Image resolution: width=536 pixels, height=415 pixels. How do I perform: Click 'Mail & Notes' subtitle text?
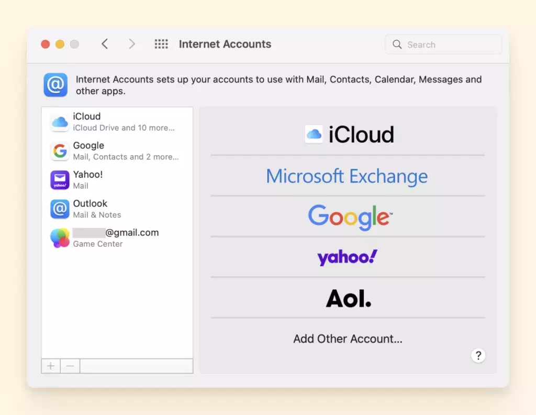coord(97,215)
